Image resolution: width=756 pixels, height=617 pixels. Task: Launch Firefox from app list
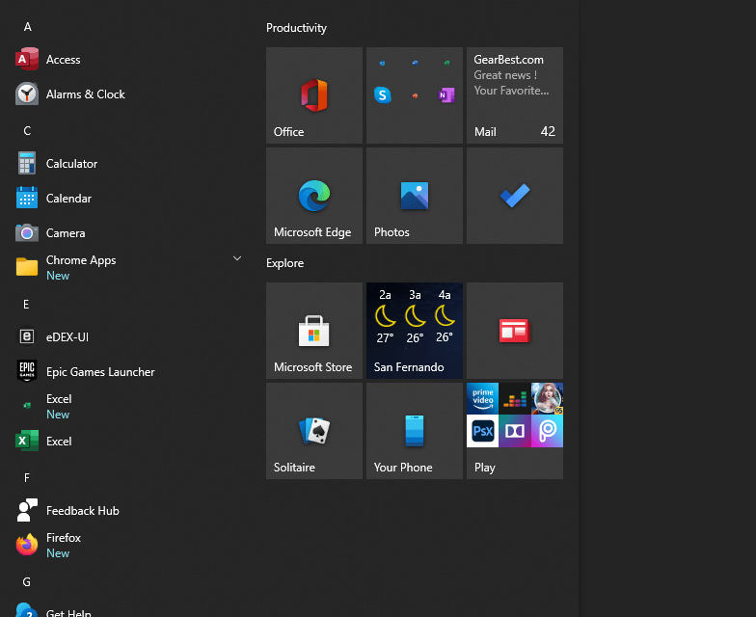(127, 546)
